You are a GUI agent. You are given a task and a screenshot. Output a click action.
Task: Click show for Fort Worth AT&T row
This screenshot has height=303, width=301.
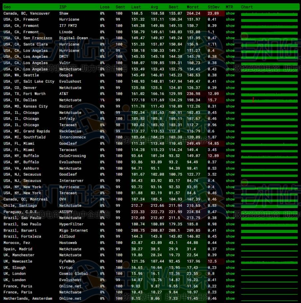click(x=230, y=94)
